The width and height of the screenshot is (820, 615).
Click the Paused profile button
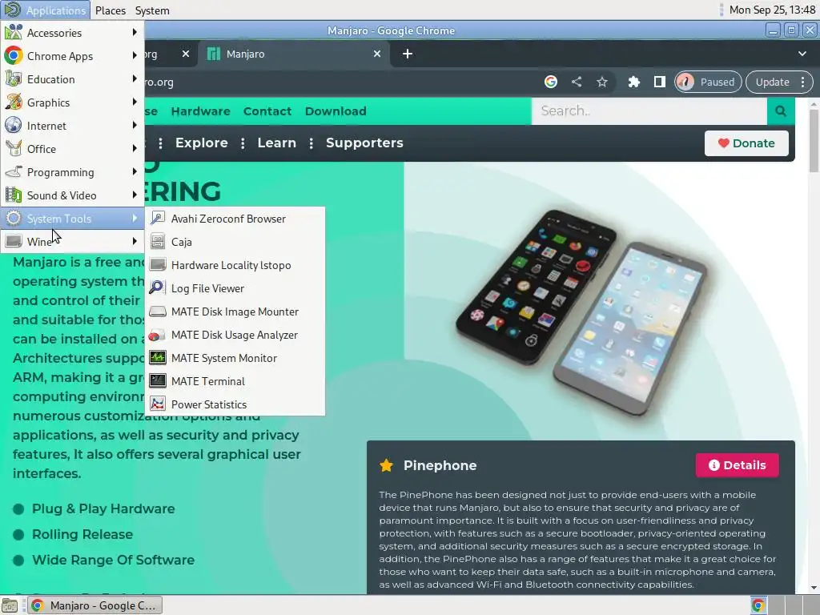708,82
